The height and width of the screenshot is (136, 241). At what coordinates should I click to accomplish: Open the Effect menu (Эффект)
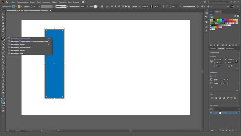(54, 2)
